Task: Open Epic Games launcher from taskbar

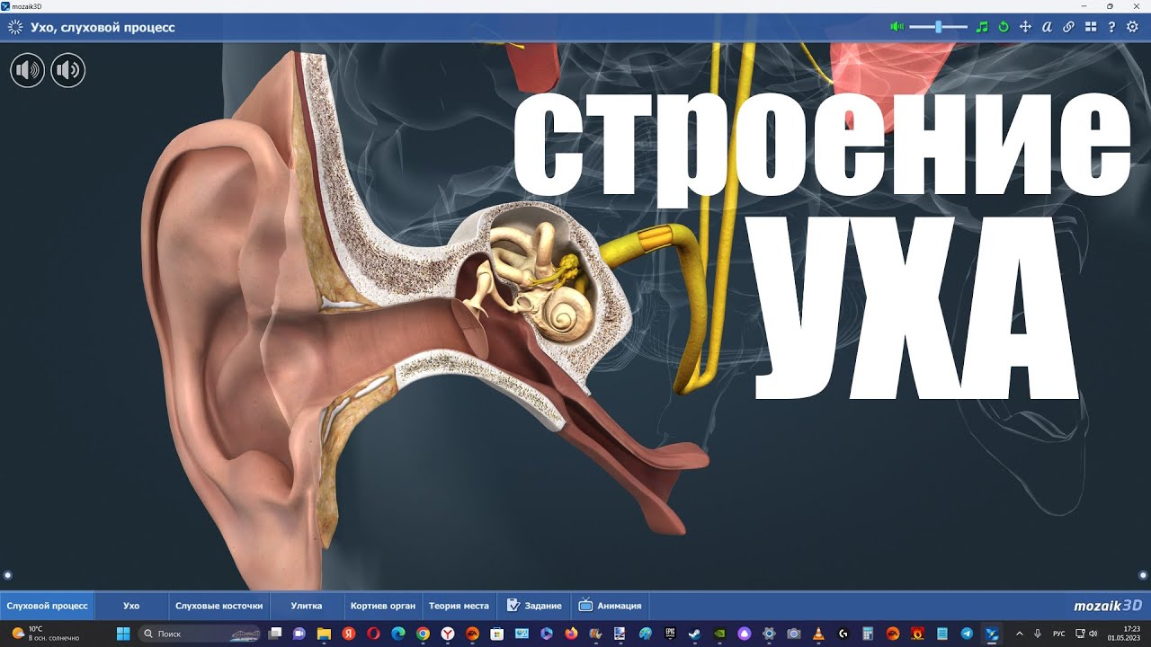Action: pos(670,634)
